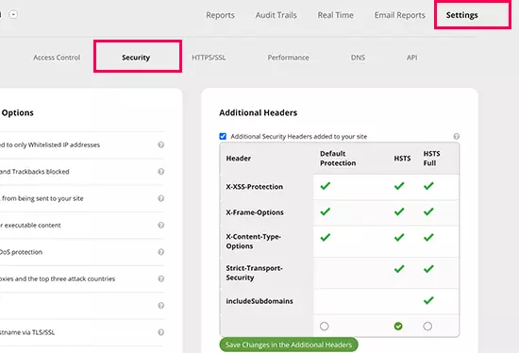Open Email Reports in top navigation
The height and width of the screenshot is (353, 519).
pyautogui.click(x=399, y=15)
